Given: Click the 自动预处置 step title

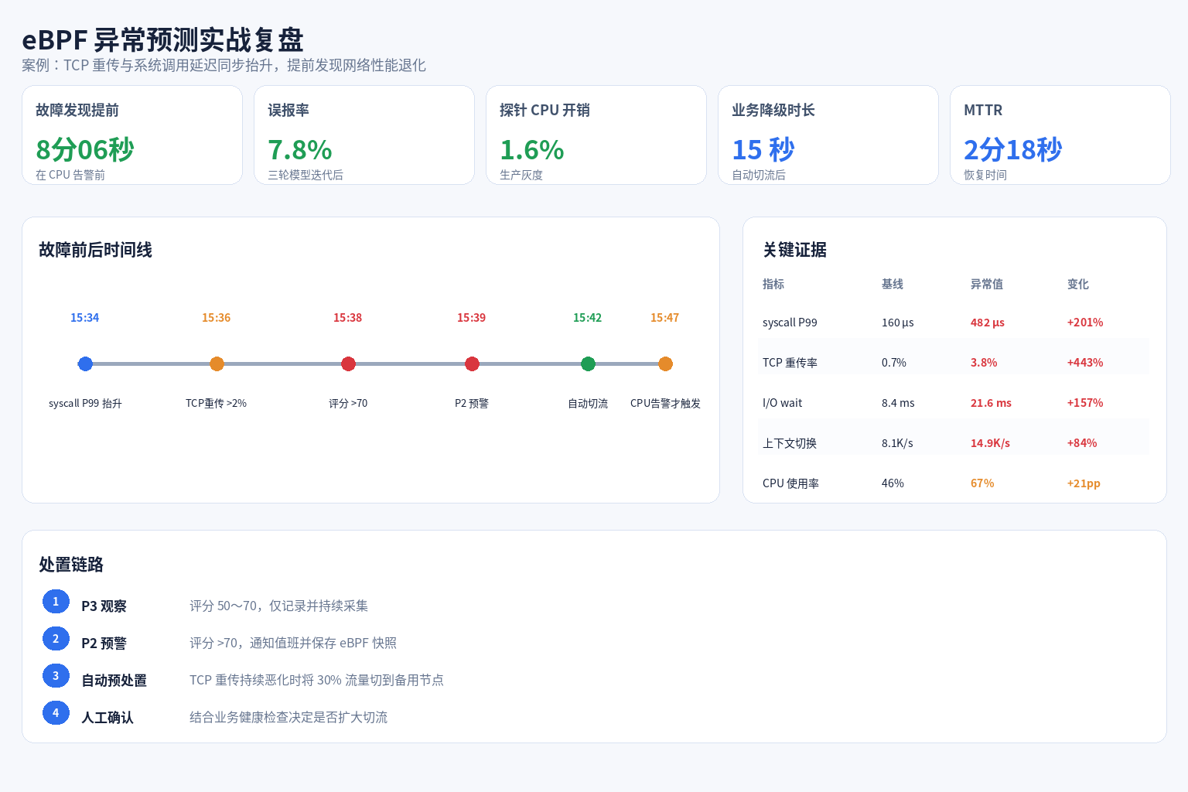Looking at the screenshot, I should (x=114, y=681).
